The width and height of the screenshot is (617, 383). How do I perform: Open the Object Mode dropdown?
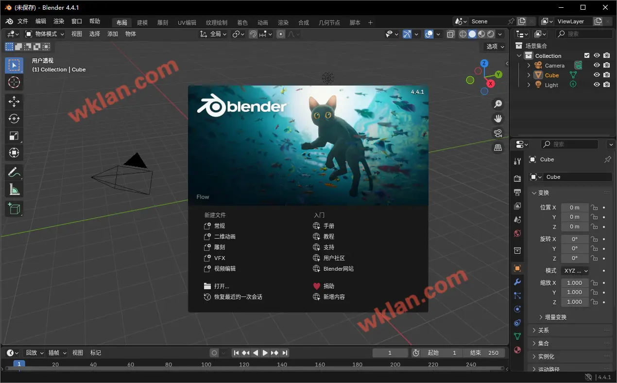click(45, 34)
